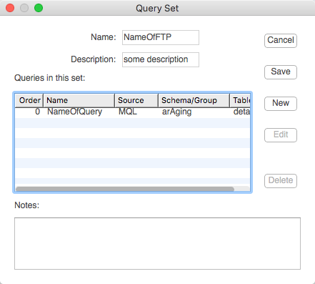315x284 pixels.
Task: Click the partially visible Table column header
Action: 240,100
